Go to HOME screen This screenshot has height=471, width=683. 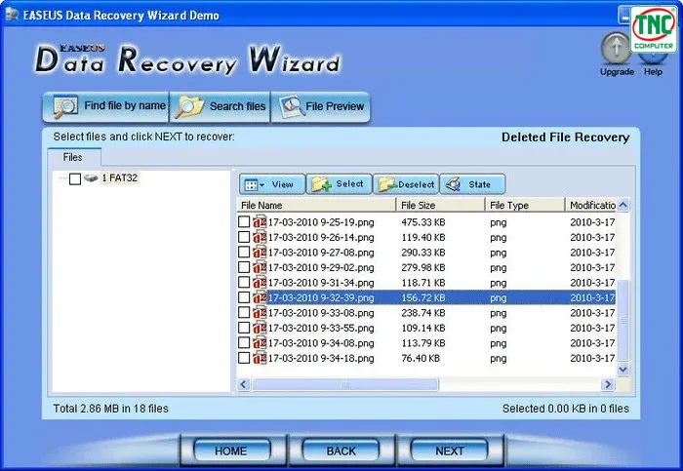[231, 451]
